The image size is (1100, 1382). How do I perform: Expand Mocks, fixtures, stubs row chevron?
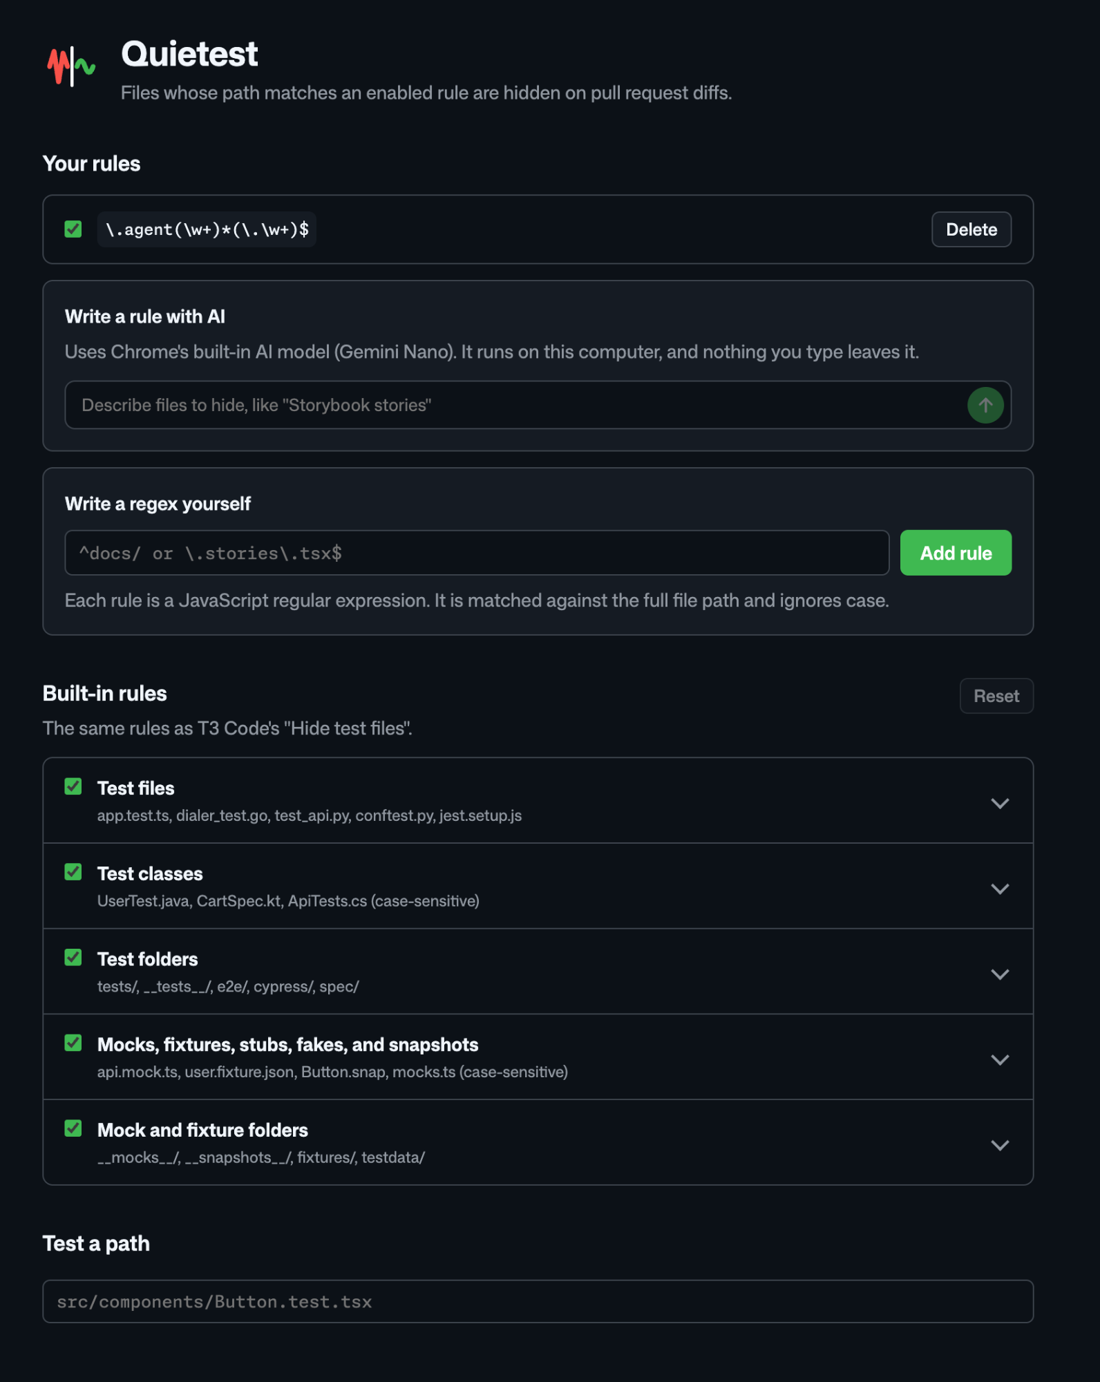tap(1000, 1060)
